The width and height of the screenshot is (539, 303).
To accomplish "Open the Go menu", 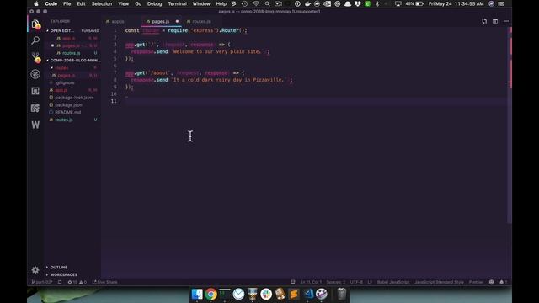I will coord(138,3).
